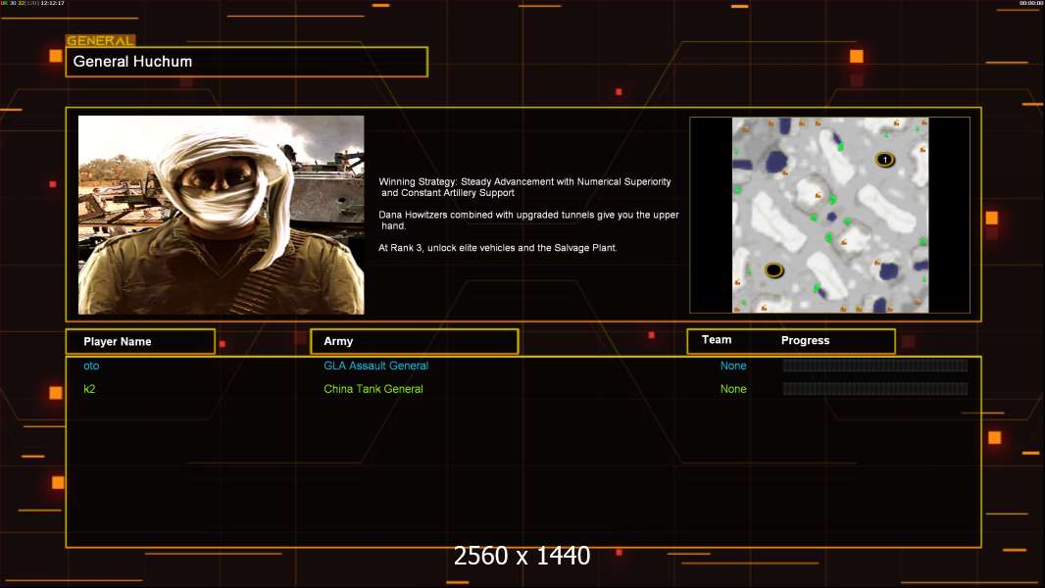This screenshot has height=588, width=1045.
Task: Click the unnumbered start position marker on minimap
Action: point(773,269)
